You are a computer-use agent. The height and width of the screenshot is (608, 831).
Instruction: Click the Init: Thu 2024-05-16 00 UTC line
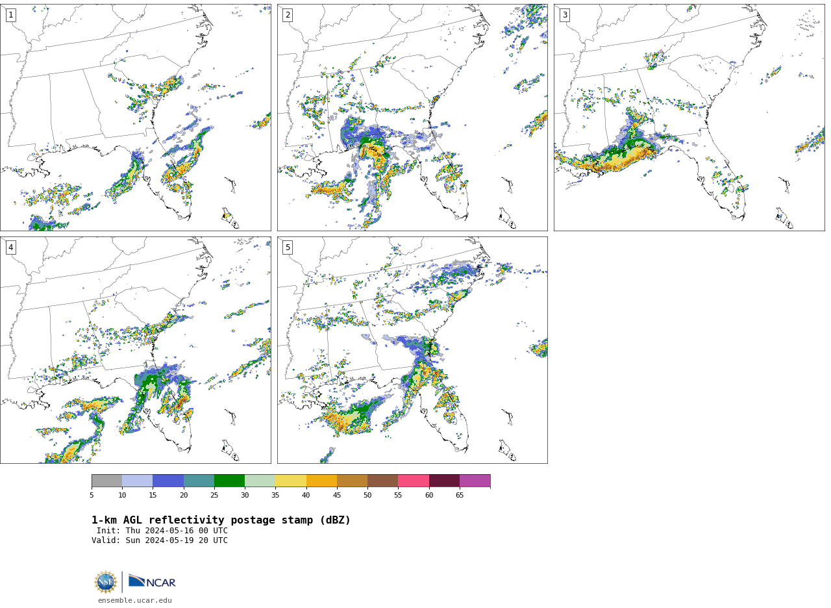pos(162,531)
